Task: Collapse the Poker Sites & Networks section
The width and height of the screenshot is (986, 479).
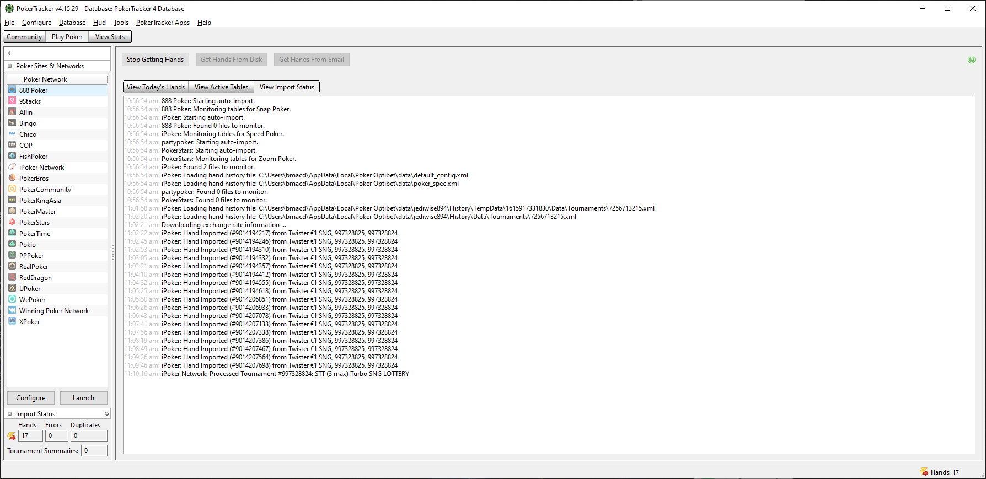Action: coord(9,66)
